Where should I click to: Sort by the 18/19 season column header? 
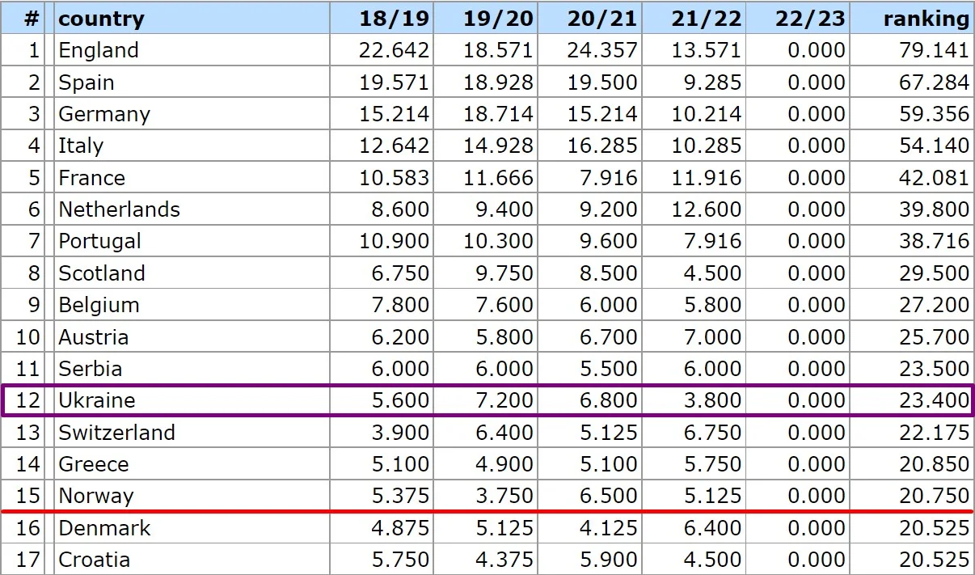point(394,18)
